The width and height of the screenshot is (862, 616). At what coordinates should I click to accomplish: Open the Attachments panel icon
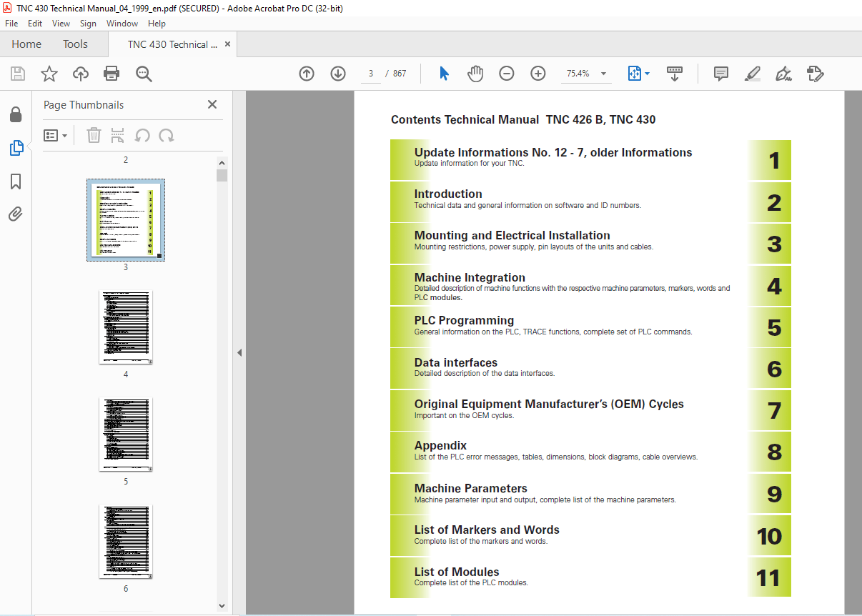point(16,214)
